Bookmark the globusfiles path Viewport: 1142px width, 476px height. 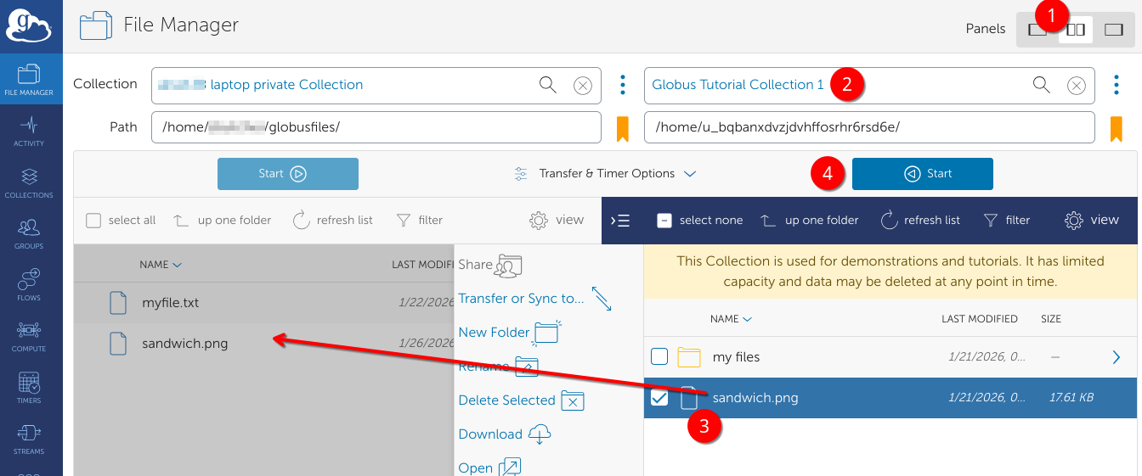point(622,128)
